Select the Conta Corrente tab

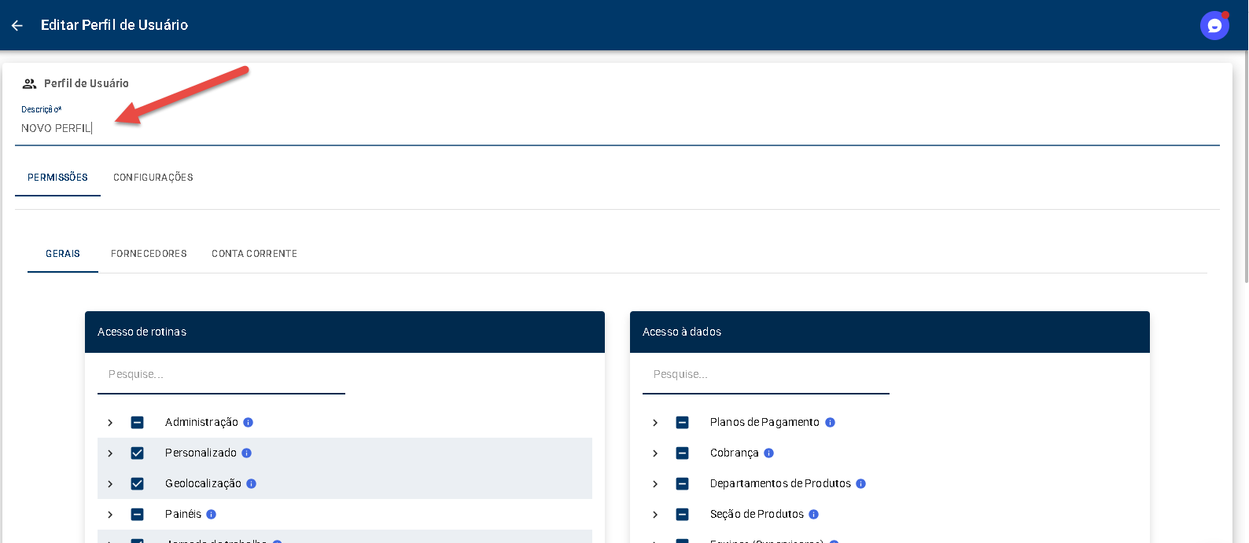[254, 254]
